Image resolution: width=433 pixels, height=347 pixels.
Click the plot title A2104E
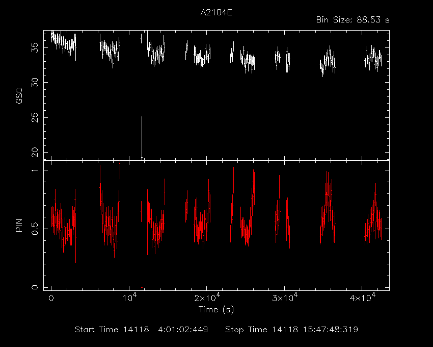(216, 13)
